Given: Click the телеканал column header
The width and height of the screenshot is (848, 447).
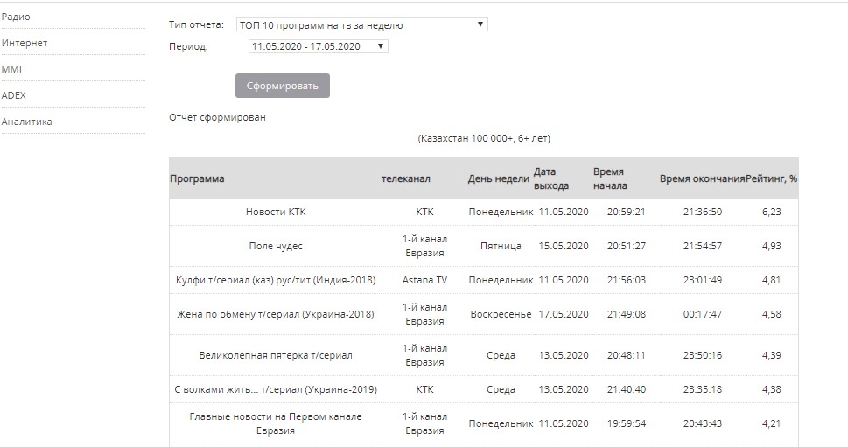Looking at the screenshot, I should [x=405, y=178].
